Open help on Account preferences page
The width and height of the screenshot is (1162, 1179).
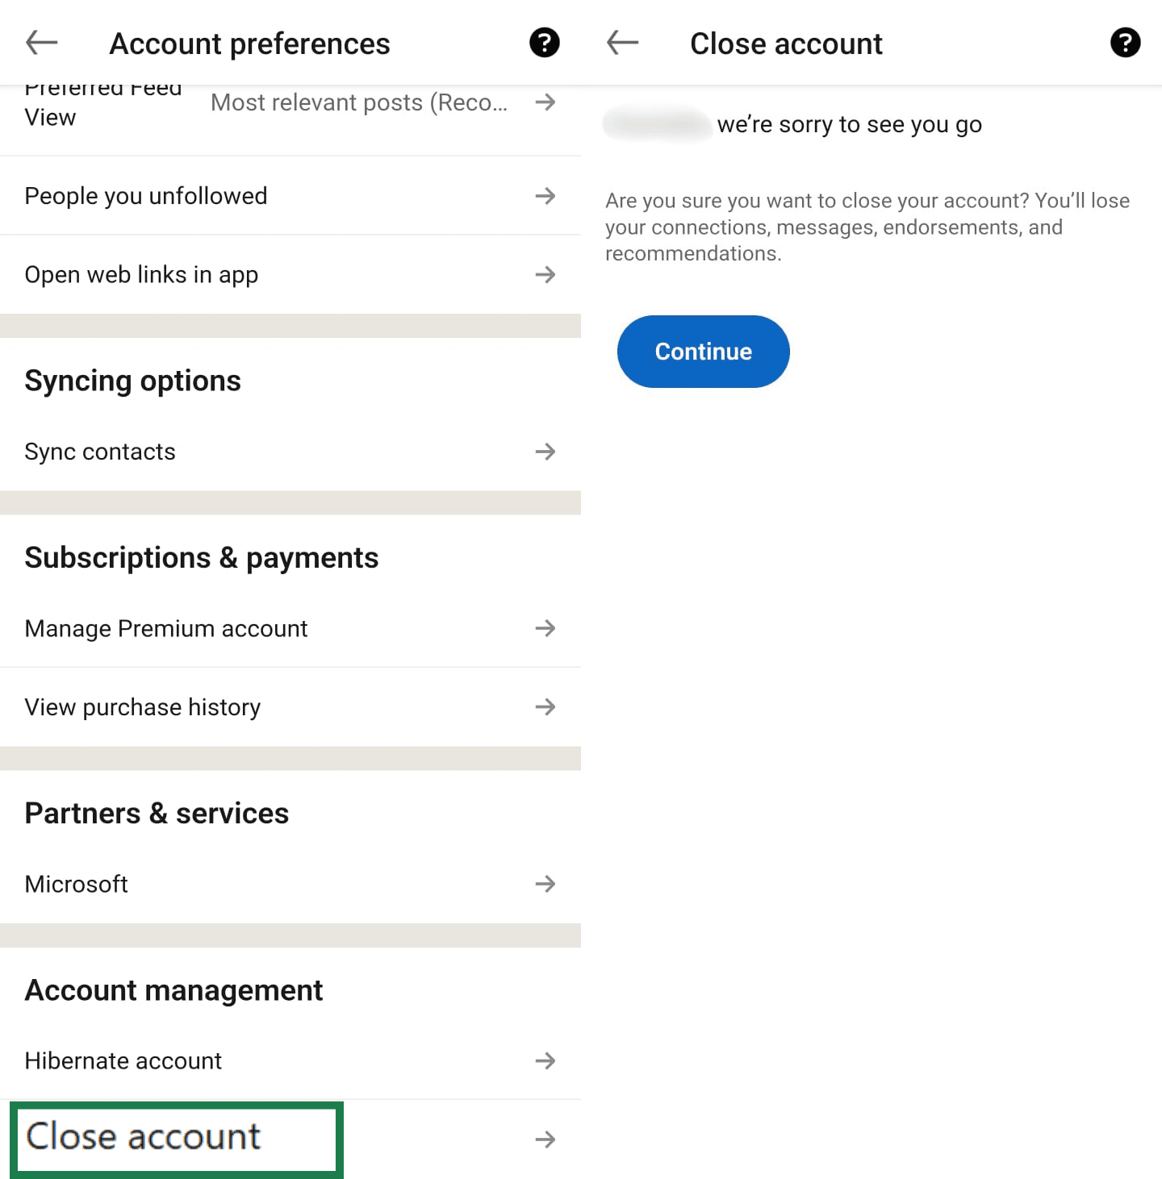pyautogui.click(x=544, y=43)
